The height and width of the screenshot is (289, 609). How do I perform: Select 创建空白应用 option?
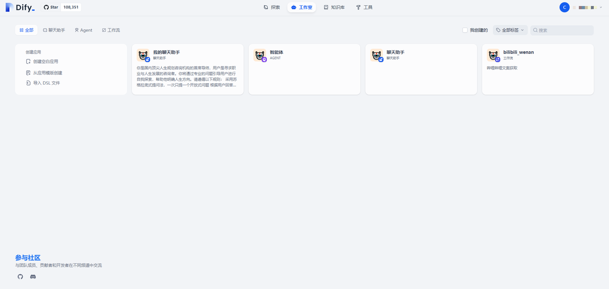tap(45, 62)
